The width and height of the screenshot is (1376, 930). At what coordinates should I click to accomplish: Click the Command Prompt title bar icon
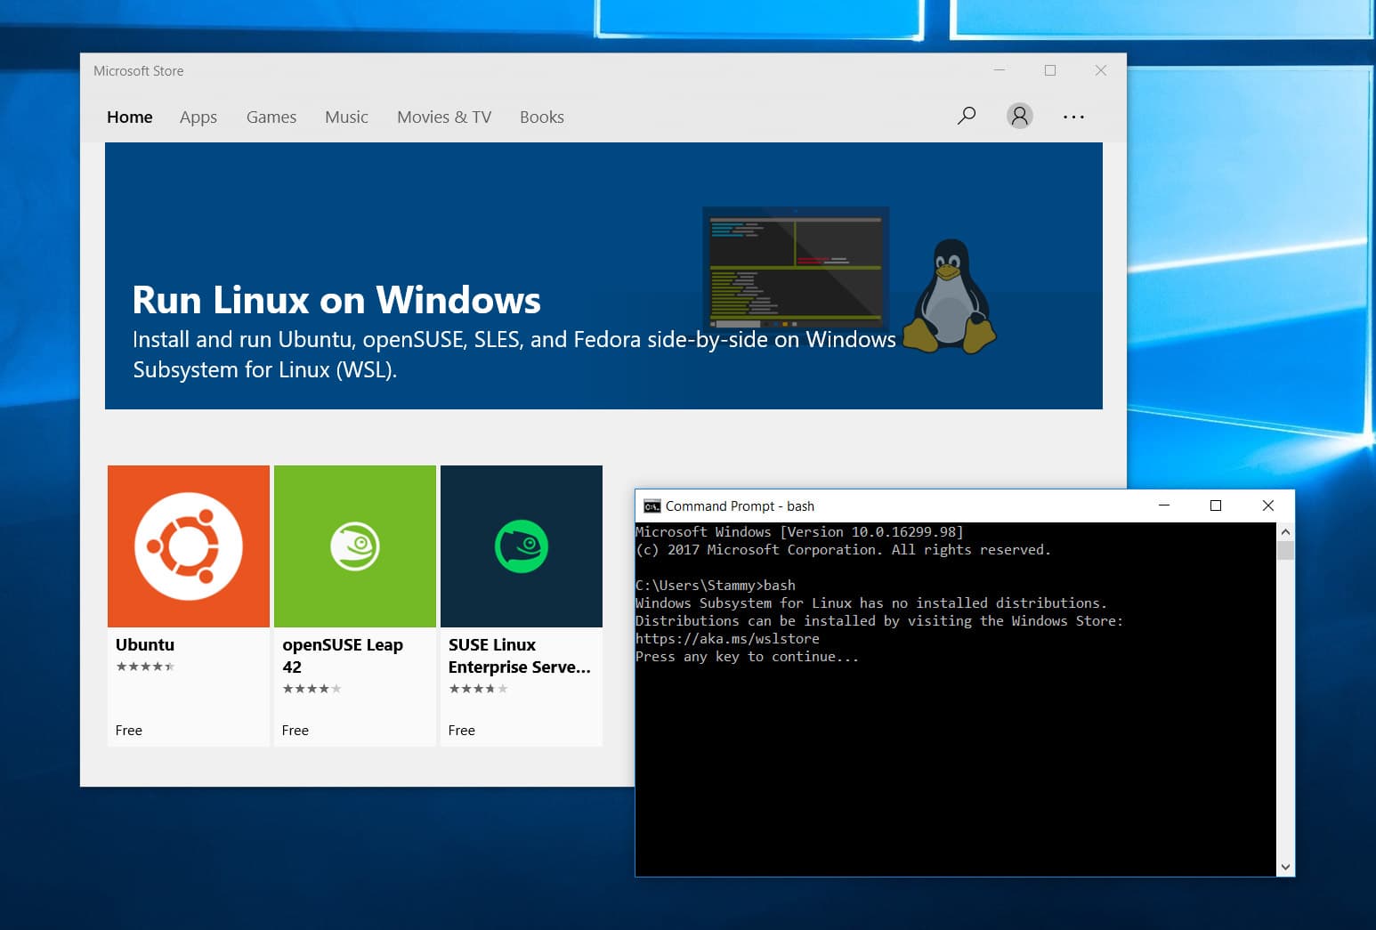click(652, 506)
